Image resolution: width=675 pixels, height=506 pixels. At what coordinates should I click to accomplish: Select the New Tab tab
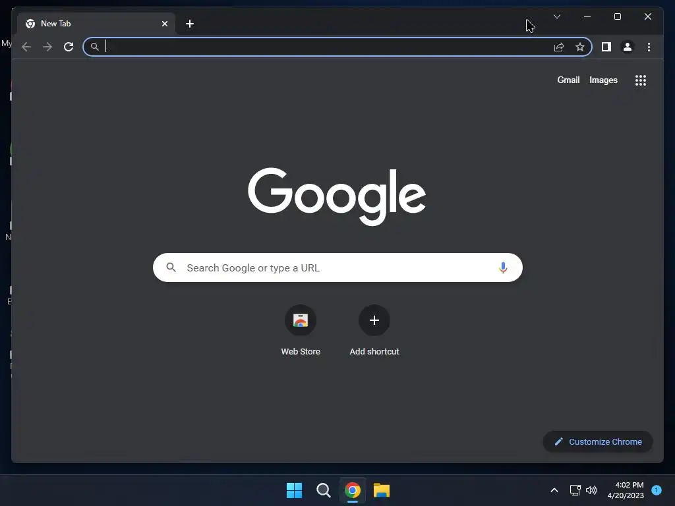coord(96,24)
